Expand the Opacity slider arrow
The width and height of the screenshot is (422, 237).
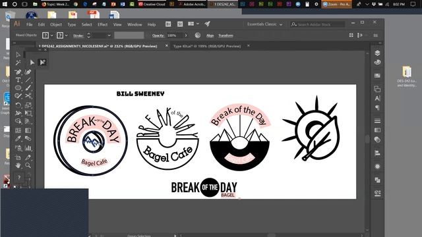[186, 36]
